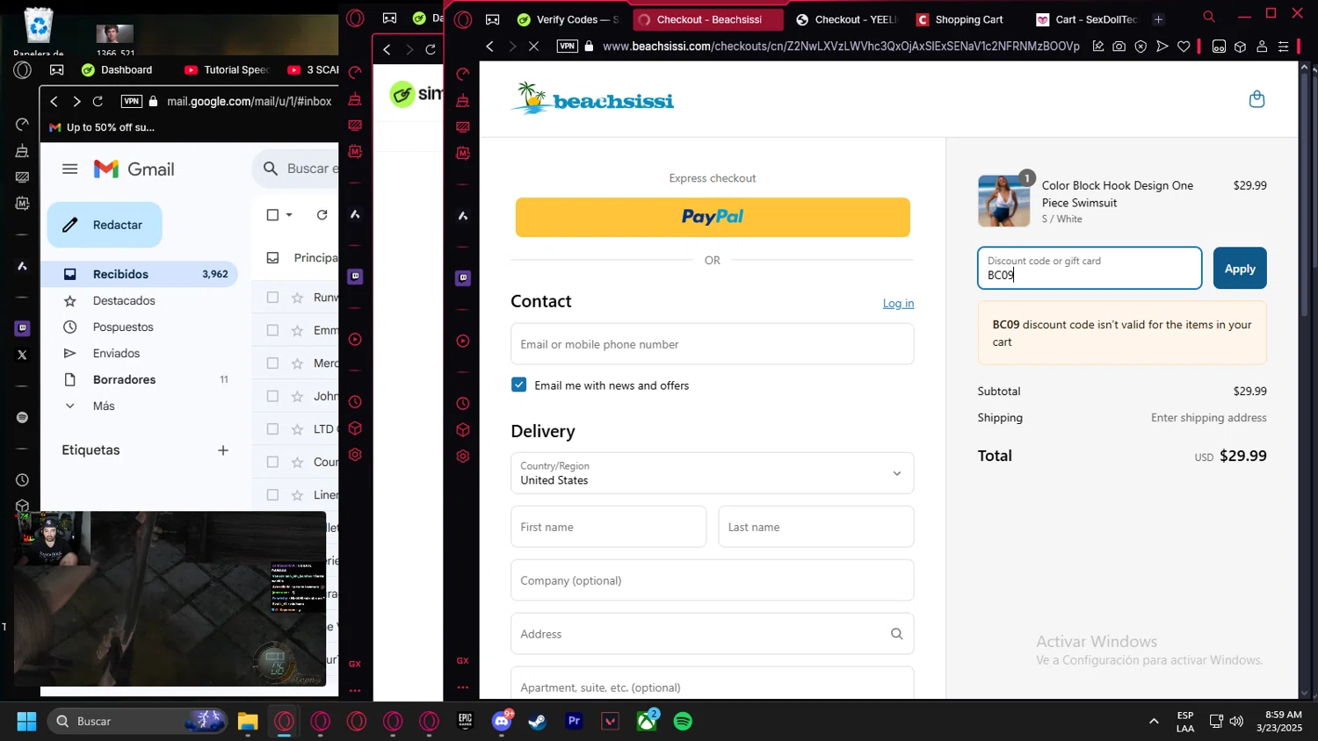The height and width of the screenshot is (741, 1318).
Task: Open Twitch in the checkout window sidebar
Action: click(463, 278)
